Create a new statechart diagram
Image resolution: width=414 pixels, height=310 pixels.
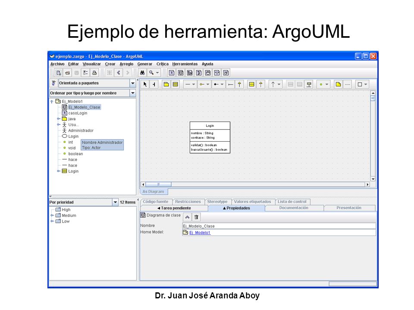208,73
